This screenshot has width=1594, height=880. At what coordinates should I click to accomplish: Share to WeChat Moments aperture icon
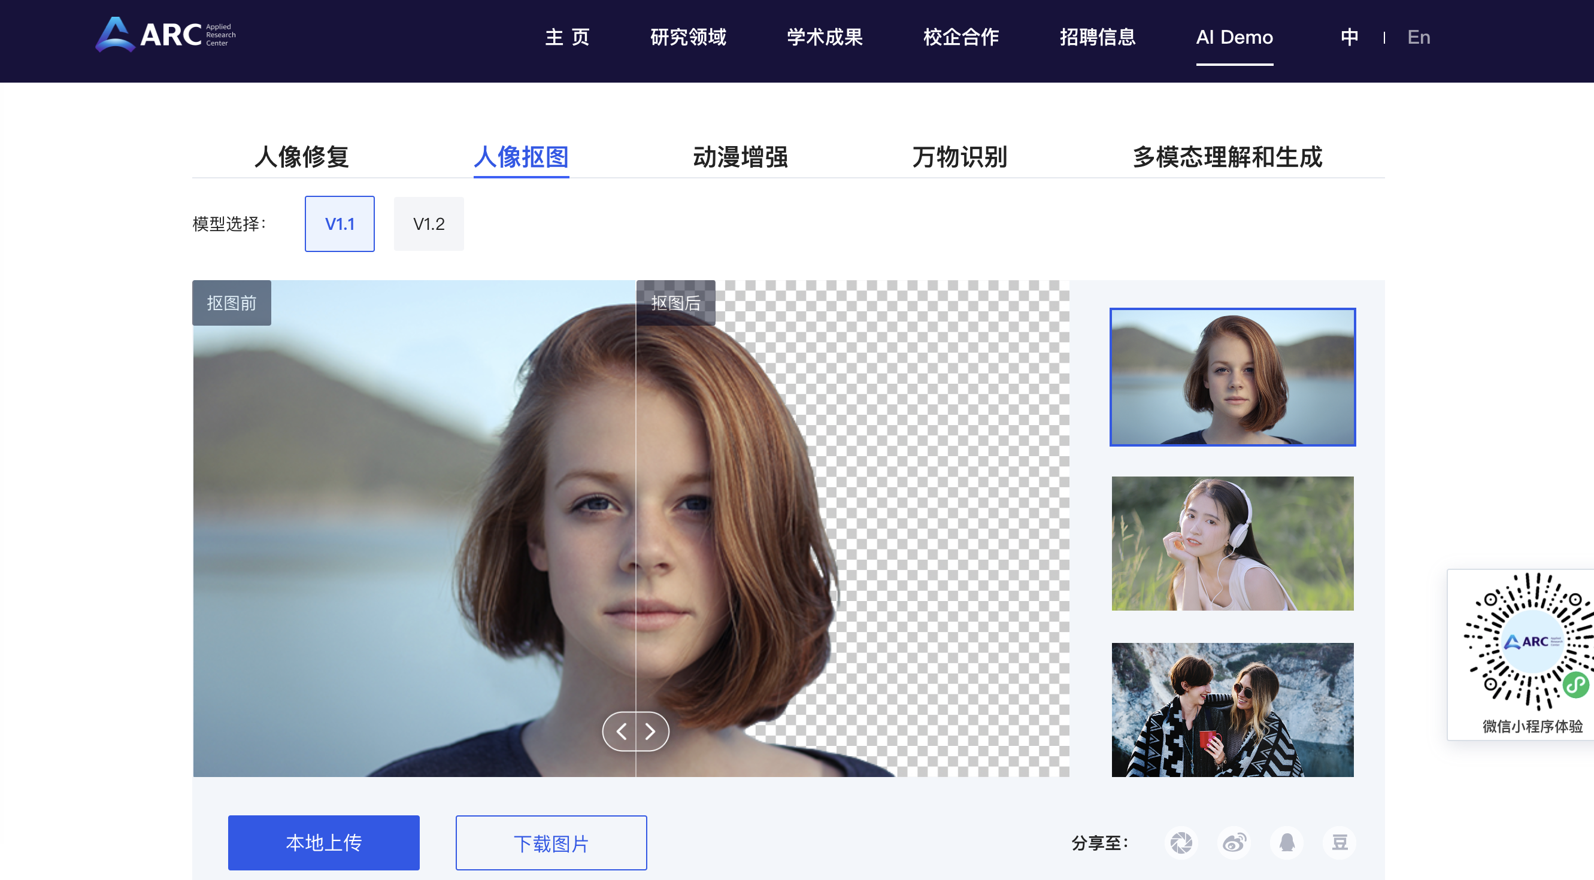pos(1181,842)
